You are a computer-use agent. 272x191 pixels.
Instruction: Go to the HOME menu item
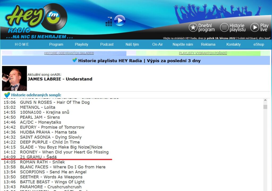click(x=22, y=44)
